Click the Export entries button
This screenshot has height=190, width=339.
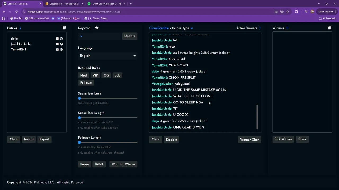point(44,139)
